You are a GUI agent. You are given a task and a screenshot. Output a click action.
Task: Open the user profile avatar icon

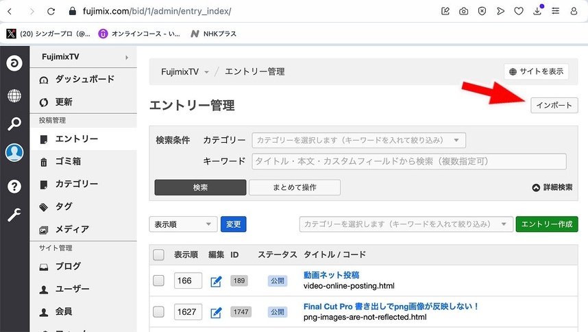pos(14,153)
